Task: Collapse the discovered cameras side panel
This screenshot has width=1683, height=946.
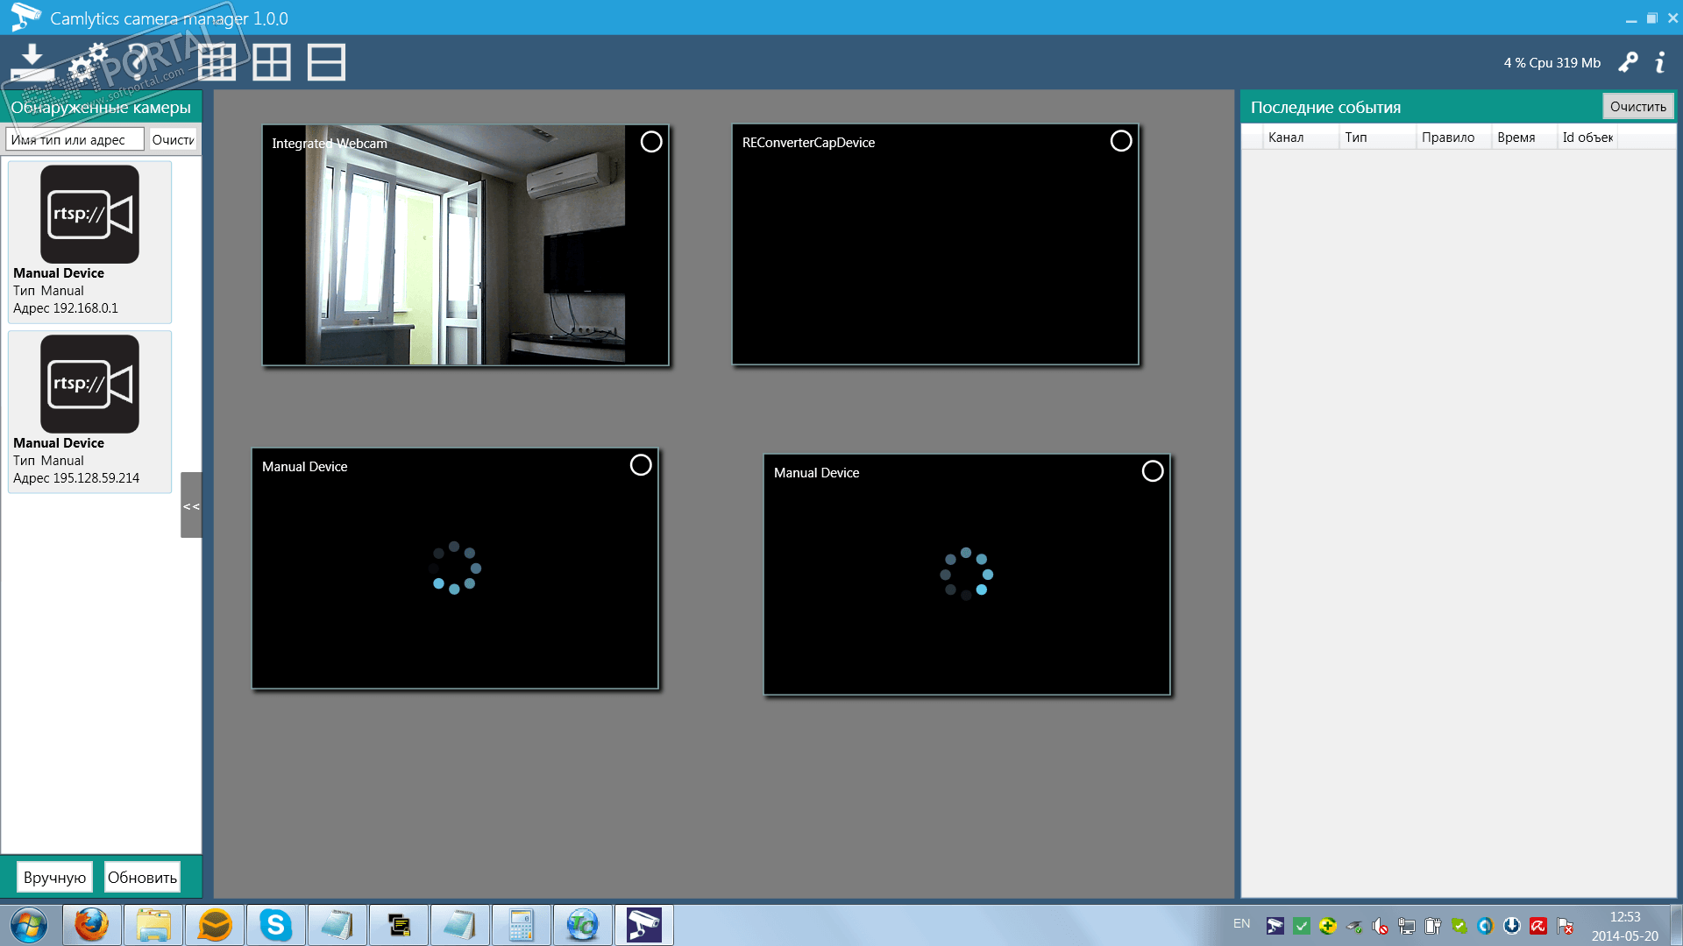Action: coord(191,505)
